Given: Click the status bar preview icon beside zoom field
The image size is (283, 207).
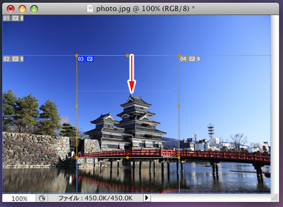Looking at the screenshot, I should (x=42, y=198).
